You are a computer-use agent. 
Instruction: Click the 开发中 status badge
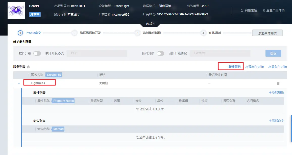35,14
